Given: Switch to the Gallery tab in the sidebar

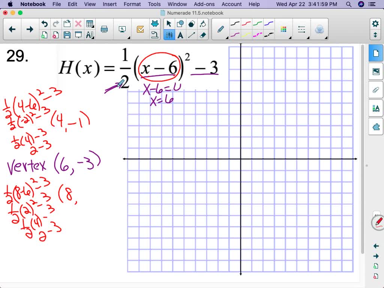Looking at the screenshot, I should pos(376,71).
